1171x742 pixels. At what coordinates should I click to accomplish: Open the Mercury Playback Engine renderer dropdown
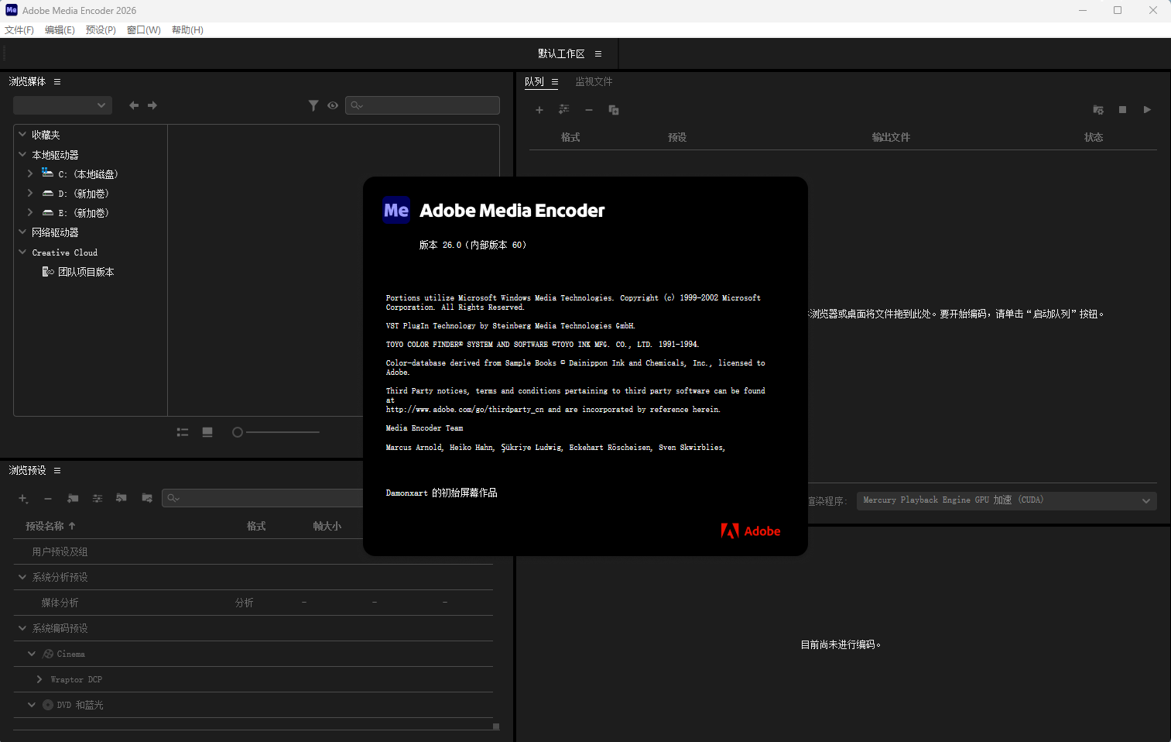[x=1005, y=500]
